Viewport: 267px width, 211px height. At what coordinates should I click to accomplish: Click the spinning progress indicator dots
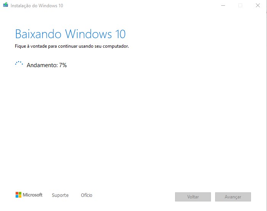click(19, 63)
